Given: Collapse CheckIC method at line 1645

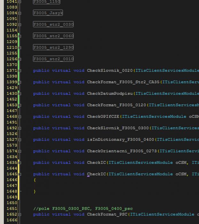Looking at the screenshot, I should pos(20,174).
